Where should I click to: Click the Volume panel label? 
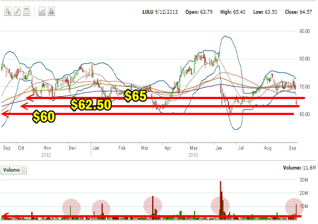12,170
